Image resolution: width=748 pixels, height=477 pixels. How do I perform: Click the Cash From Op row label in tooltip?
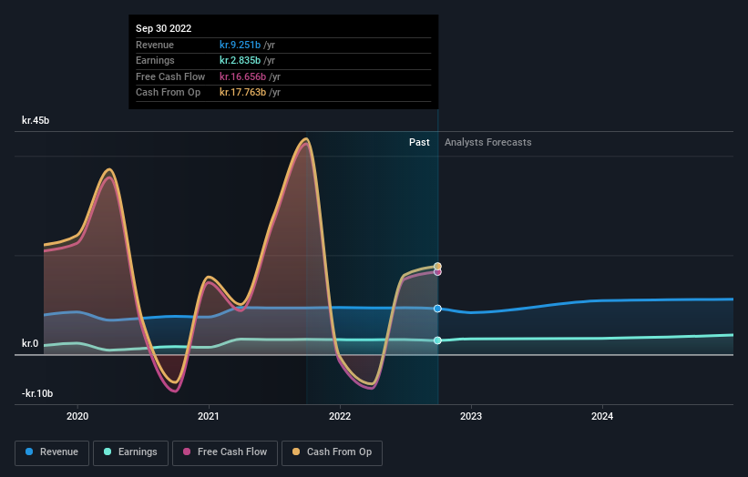point(168,93)
